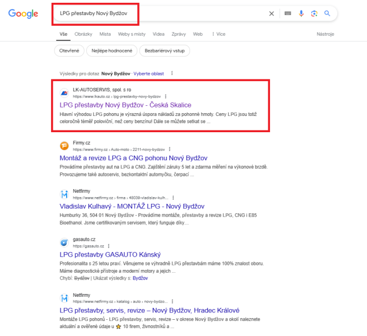Click the Vyberte oblast link

[148, 74]
